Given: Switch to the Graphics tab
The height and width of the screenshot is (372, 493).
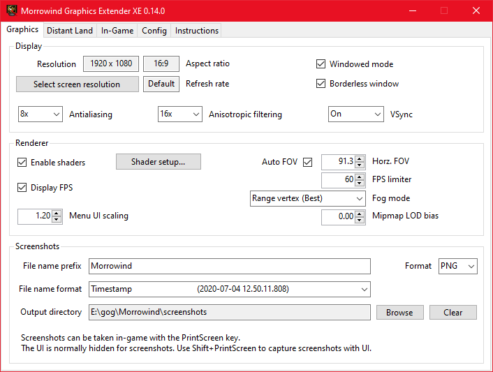Looking at the screenshot, I should [x=22, y=29].
